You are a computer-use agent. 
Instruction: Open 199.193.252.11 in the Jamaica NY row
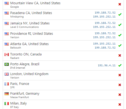click(104, 27)
